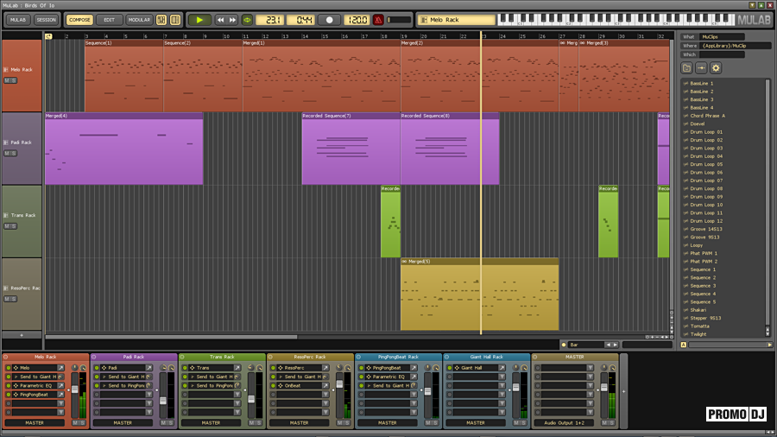Click the SESSION button
The width and height of the screenshot is (777, 437).
click(46, 19)
